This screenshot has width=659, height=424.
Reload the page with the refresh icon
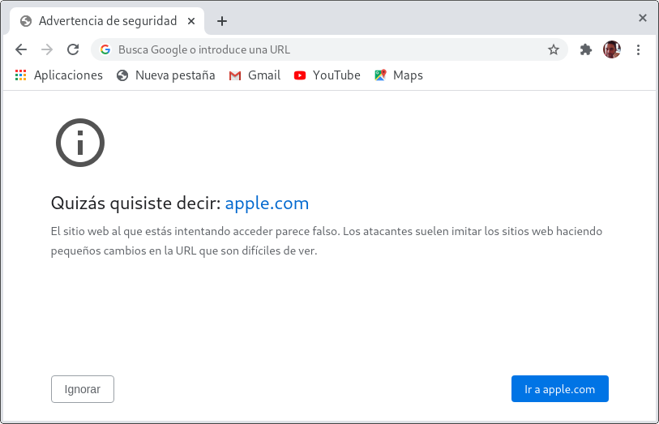tap(73, 49)
